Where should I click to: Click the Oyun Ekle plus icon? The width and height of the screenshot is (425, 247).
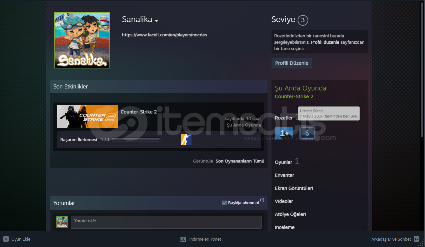6,239
